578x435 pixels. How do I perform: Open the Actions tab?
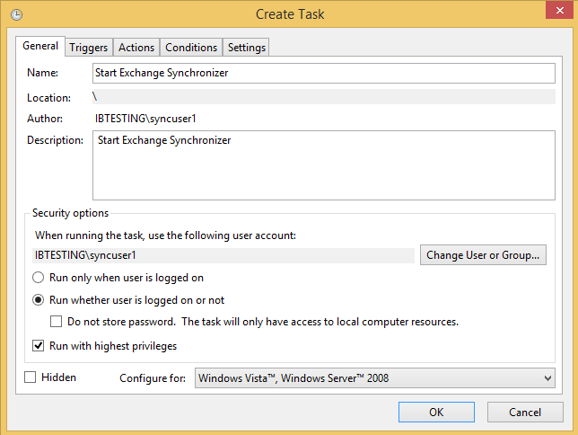(x=136, y=48)
